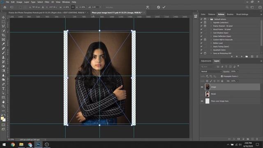The height and width of the screenshot is (148, 263).
Task: Toggle the maintain aspect ratio link icon
Action: click(x=73, y=7)
